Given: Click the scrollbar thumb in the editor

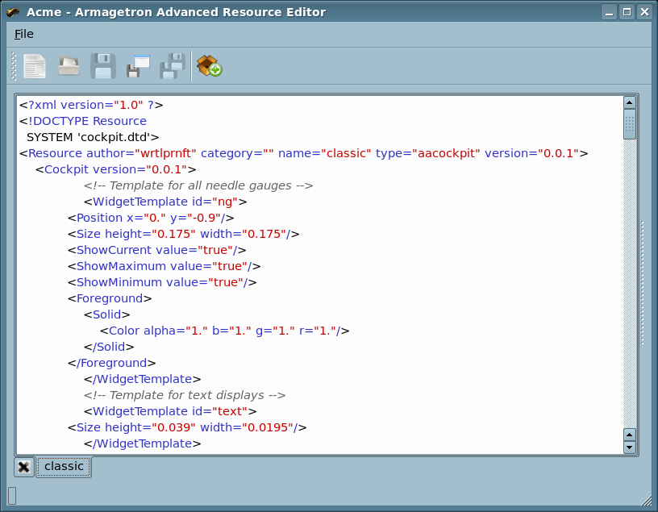Looking at the screenshot, I should (630, 124).
